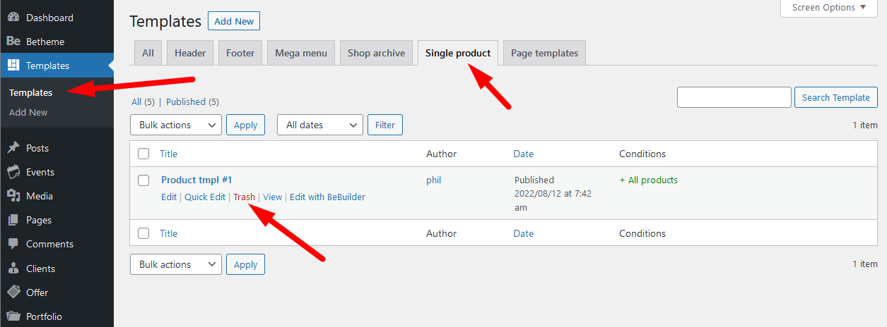This screenshot has height=327, width=887.
Task: Toggle select-all checkbox in table header
Action: (143, 154)
